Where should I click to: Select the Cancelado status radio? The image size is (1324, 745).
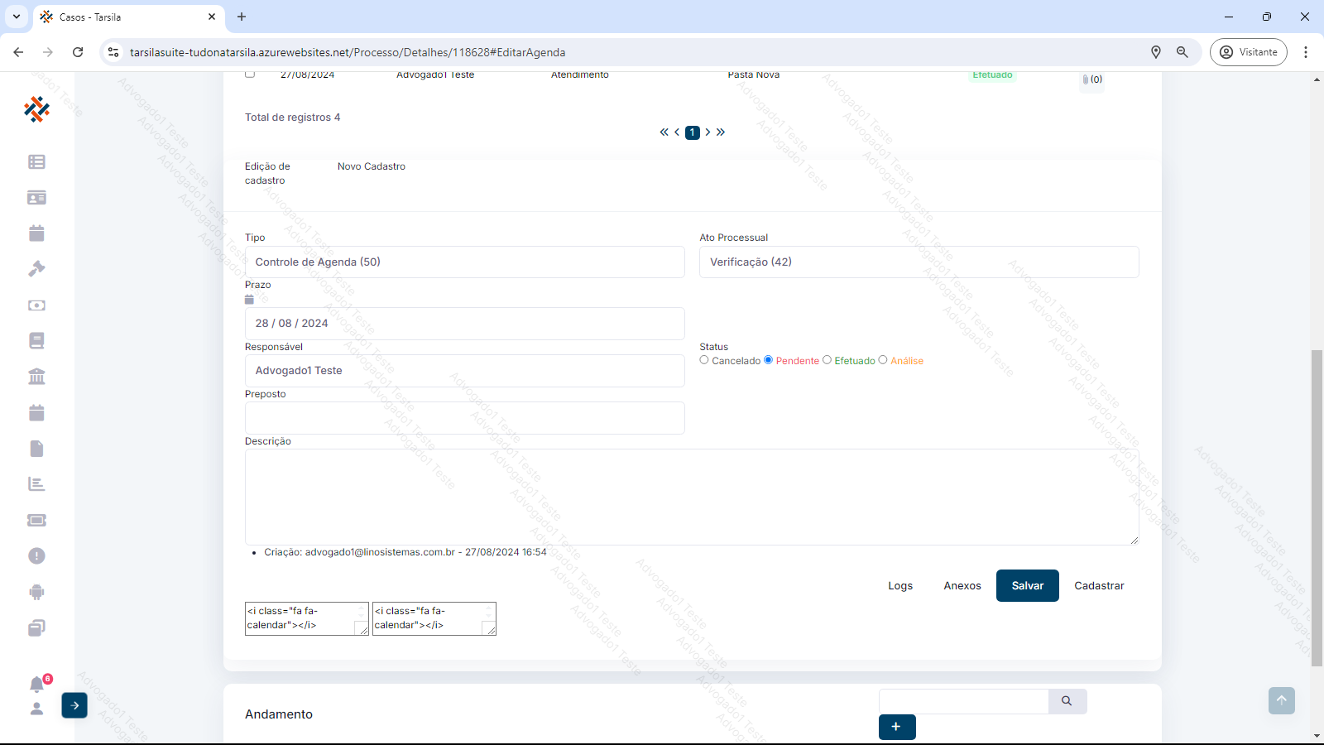coord(704,360)
